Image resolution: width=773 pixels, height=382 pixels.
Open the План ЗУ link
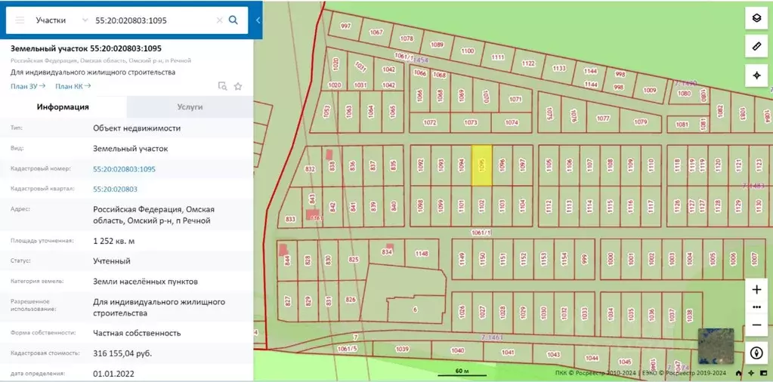28,86
